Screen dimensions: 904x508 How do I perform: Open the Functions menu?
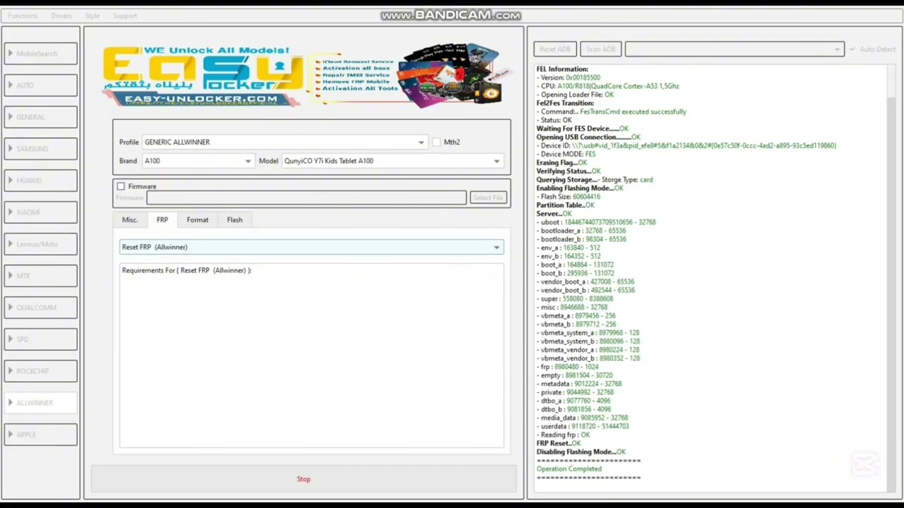(x=23, y=16)
